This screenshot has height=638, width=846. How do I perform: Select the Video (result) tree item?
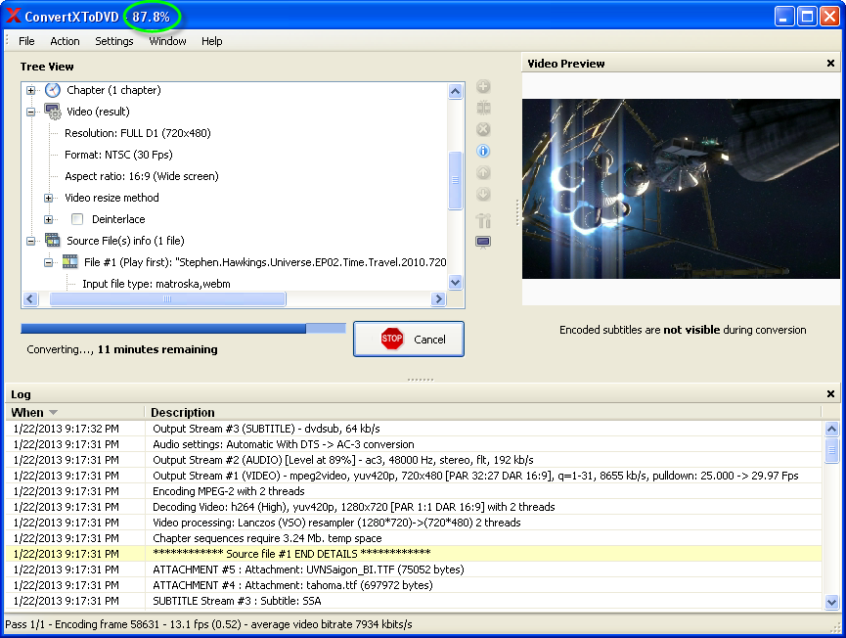(98, 112)
